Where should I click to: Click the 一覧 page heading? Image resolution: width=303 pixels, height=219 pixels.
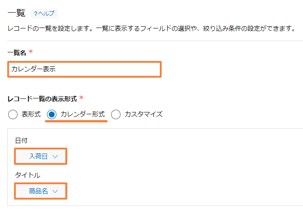(16, 13)
